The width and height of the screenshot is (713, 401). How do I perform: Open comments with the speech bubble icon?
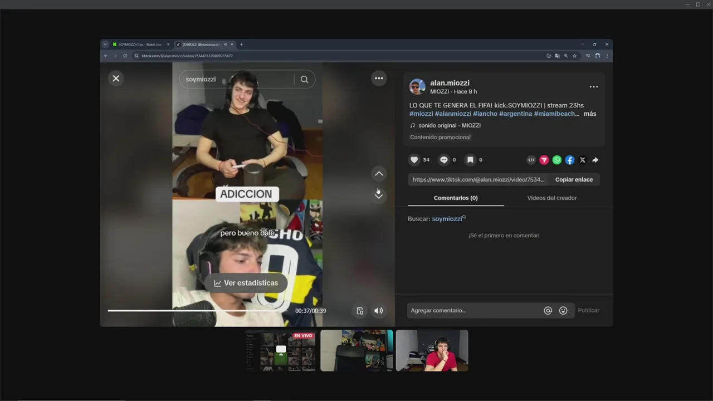[x=443, y=160]
